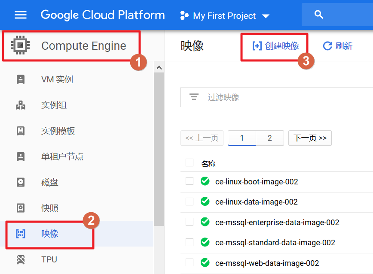Screen dimensions: 373x274
Task: Click the 过滤映像 filter input field
Action: (x=284, y=97)
